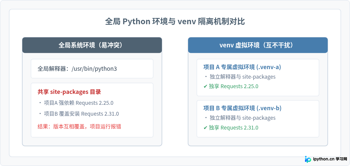Viewport: 350px width, 166px height.
Task: Click the red text 结果：版本互相覆盖，项目运行报错
Action: click(x=79, y=127)
